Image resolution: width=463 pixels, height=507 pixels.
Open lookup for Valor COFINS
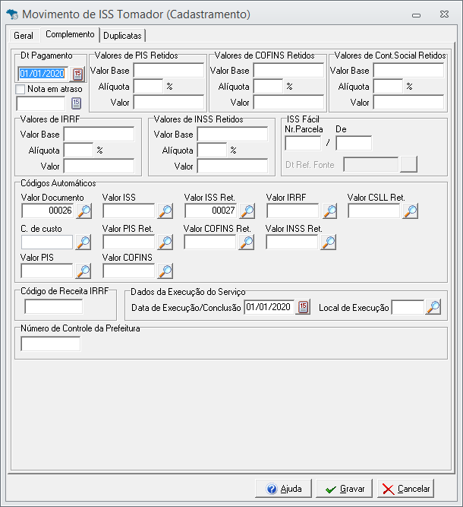[x=165, y=271]
